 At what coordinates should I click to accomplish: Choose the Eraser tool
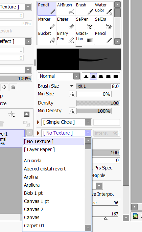point(66,23)
